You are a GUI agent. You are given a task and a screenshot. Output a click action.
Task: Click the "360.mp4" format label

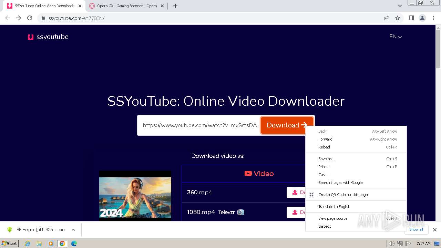[199, 192]
